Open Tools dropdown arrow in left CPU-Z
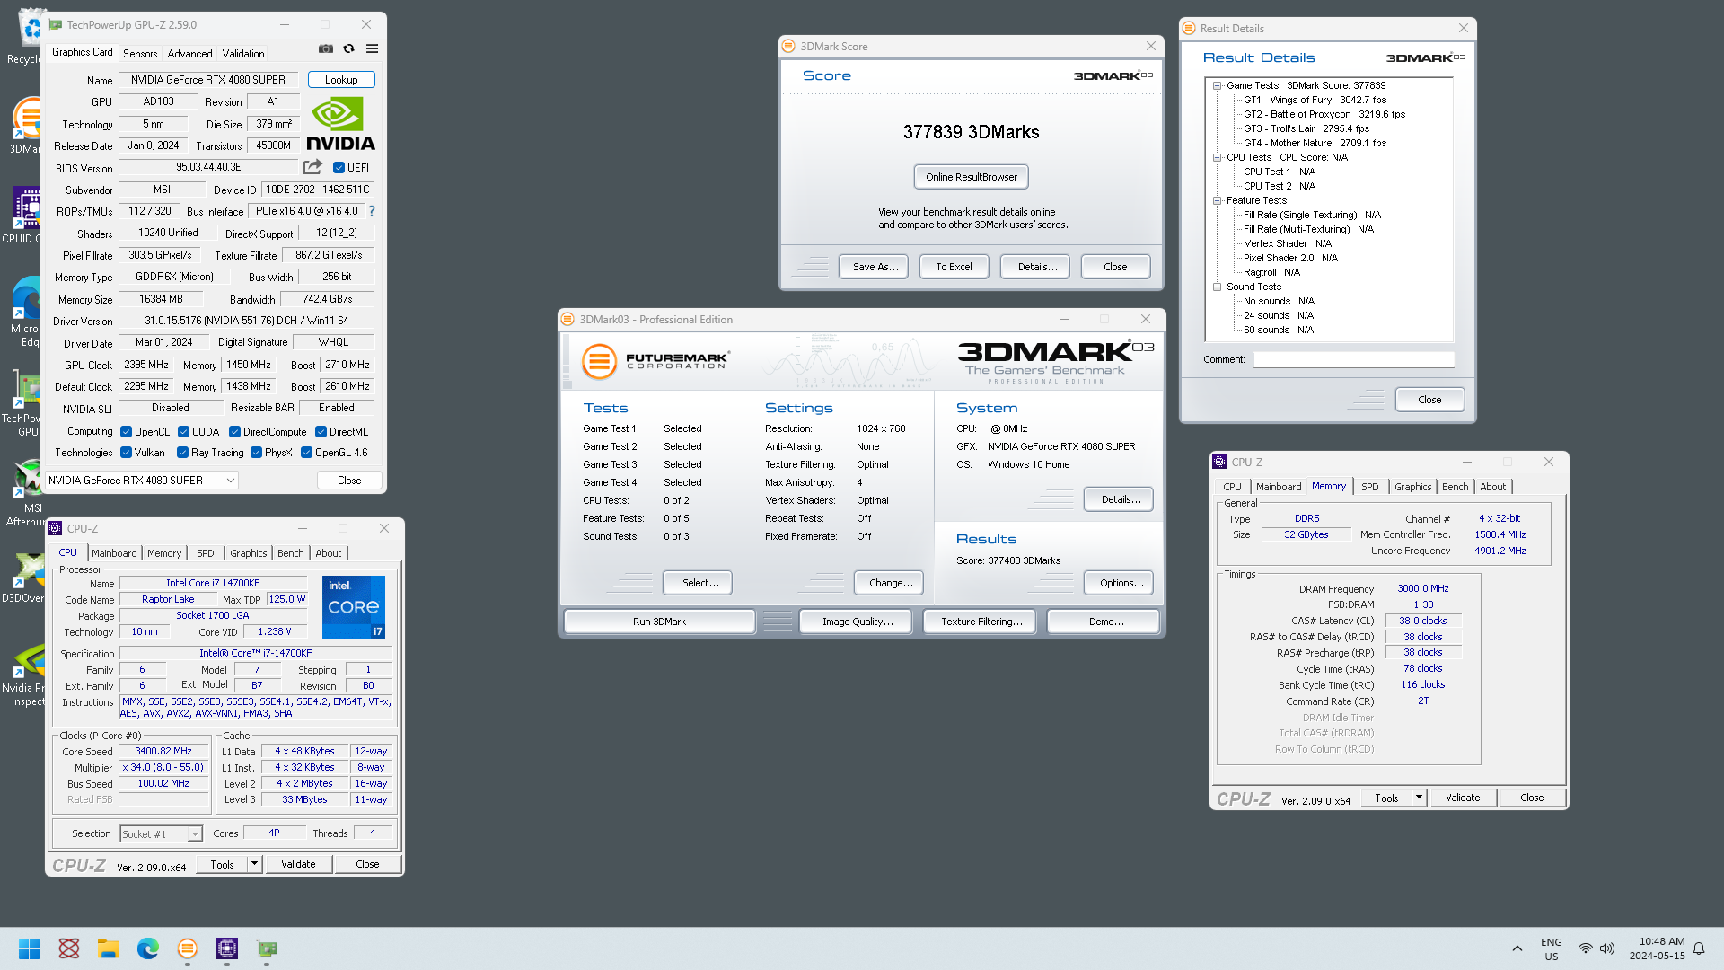This screenshot has height=970, width=1724. pos(255,864)
